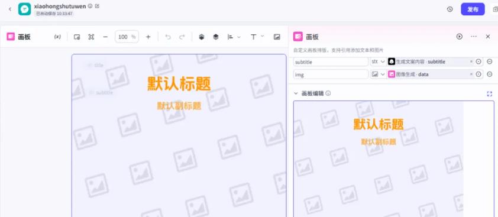Add an image element to canvas
The width and height of the screenshot is (498, 217).
coord(277,37)
